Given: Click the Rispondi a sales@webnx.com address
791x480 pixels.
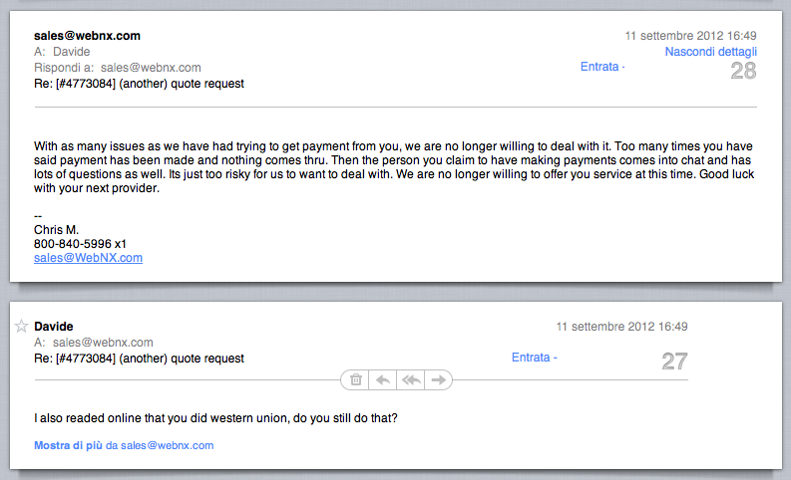Looking at the screenshot, I should click(x=151, y=68).
